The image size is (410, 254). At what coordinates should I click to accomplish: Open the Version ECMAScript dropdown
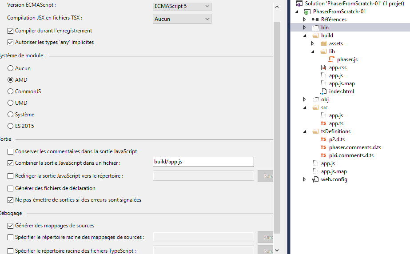pyautogui.click(x=182, y=7)
